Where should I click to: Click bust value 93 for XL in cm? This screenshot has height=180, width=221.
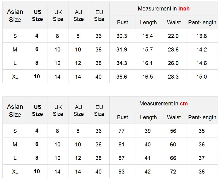(x=122, y=172)
